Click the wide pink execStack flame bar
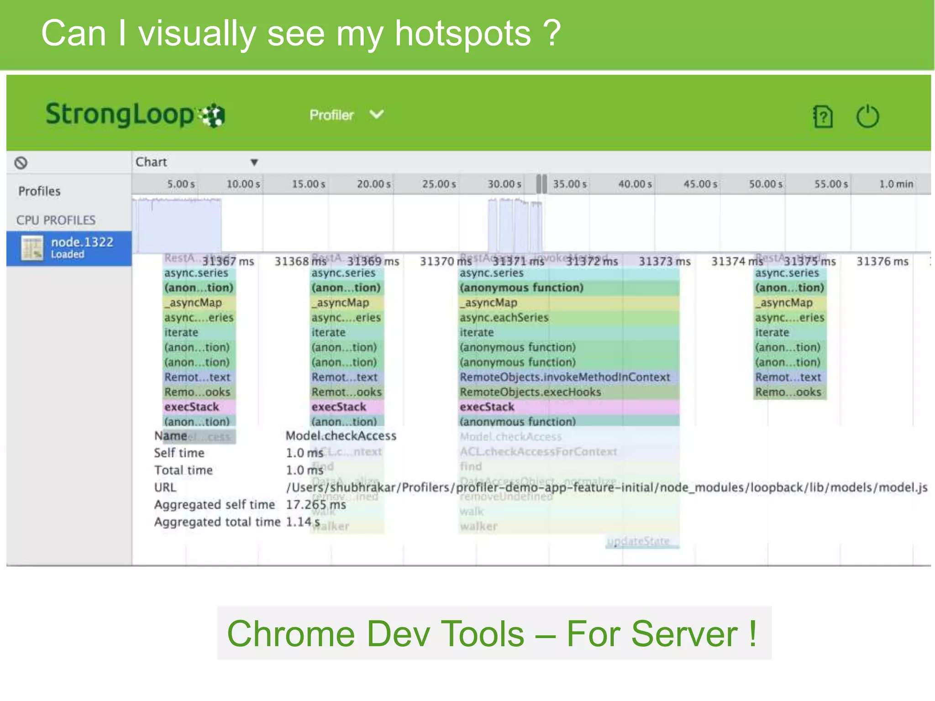This screenshot has width=935, height=701. click(x=569, y=407)
